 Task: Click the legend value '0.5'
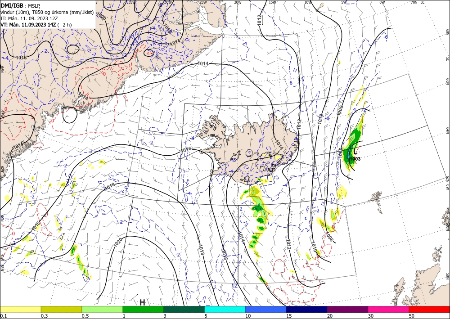(85, 316)
